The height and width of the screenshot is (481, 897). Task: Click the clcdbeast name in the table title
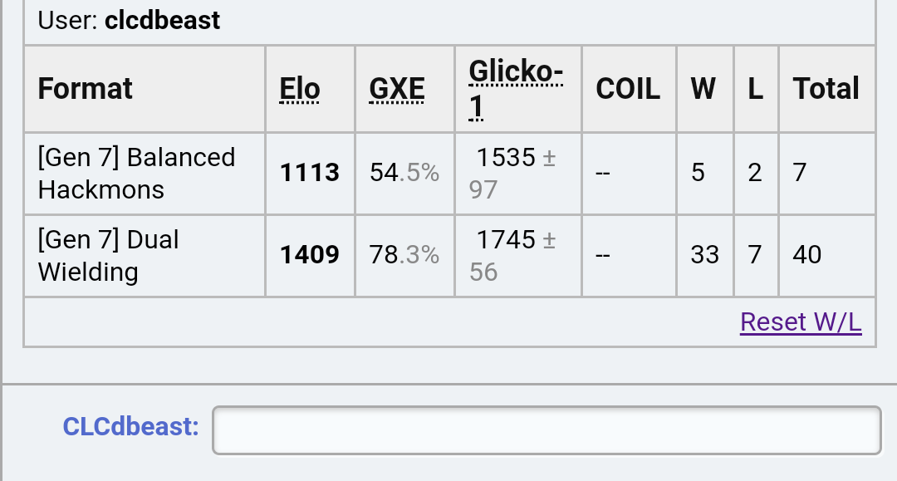[x=163, y=20]
